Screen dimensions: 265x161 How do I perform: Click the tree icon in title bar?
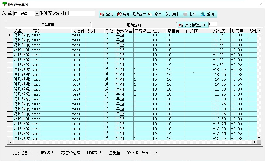[4, 4]
